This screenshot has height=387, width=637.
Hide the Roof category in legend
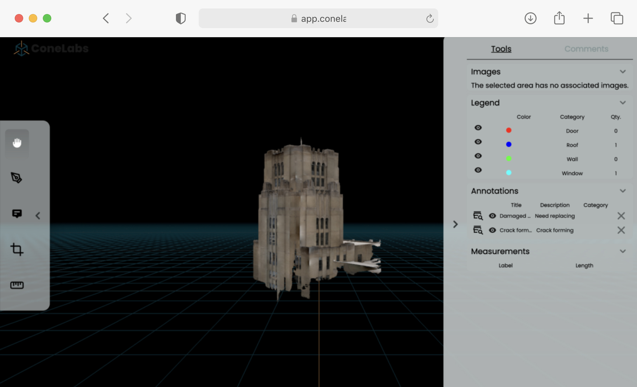coord(478,142)
